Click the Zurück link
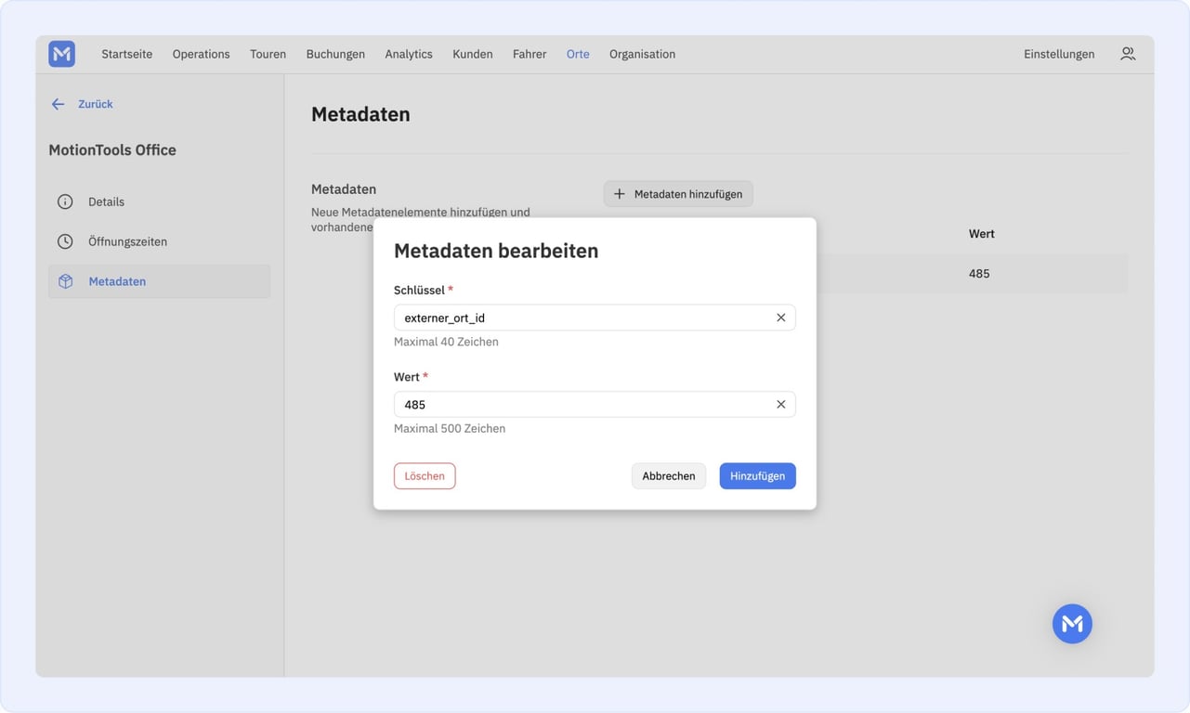This screenshot has height=713, width=1190. [95, 104]
